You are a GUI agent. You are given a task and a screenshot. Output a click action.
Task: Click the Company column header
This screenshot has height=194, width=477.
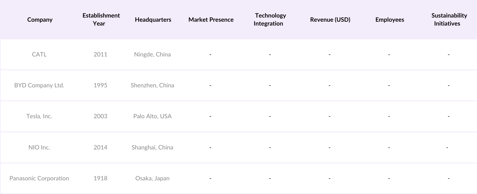click(x=40, y=20)
